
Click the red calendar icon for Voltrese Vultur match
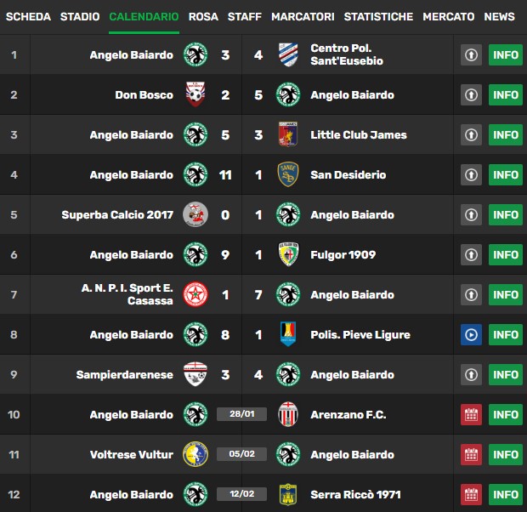pos(471,455)
